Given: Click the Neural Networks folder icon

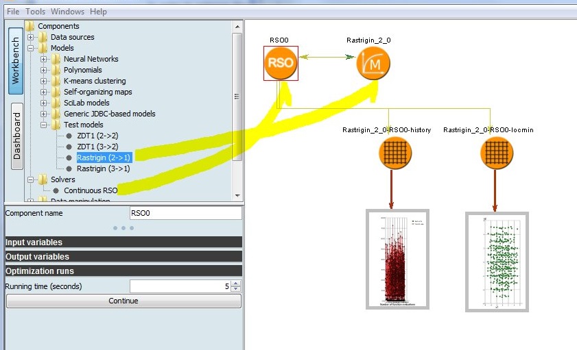Looking at the screenshot, I should (x=56, y=59).
